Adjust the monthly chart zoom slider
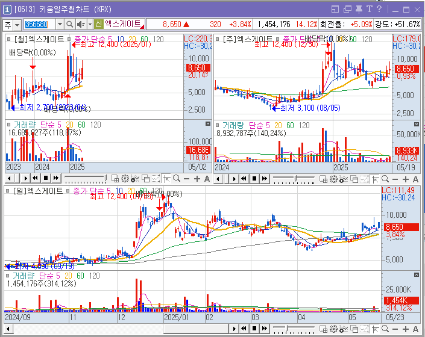The width and height of the screenshot is (425, 337). click(x=86, y=179)
